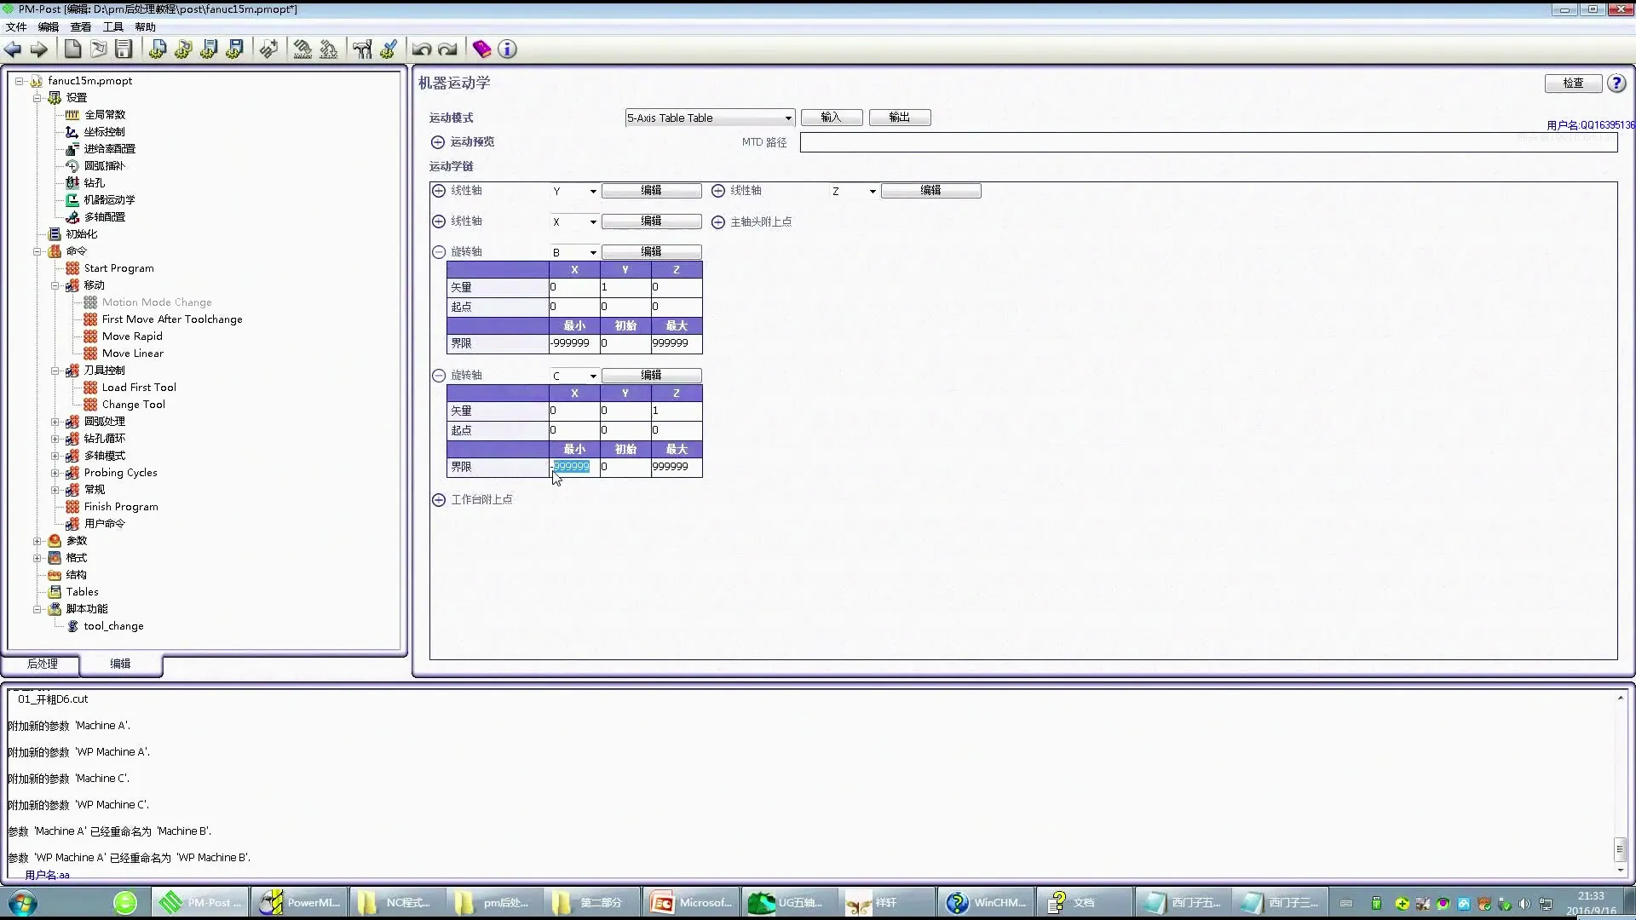The image size is (1636, 920).
Task: Click the undo arrow toolbar icon
Action: click(421, 49)
